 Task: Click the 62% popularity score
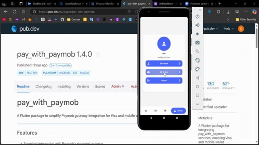point(228,85)
